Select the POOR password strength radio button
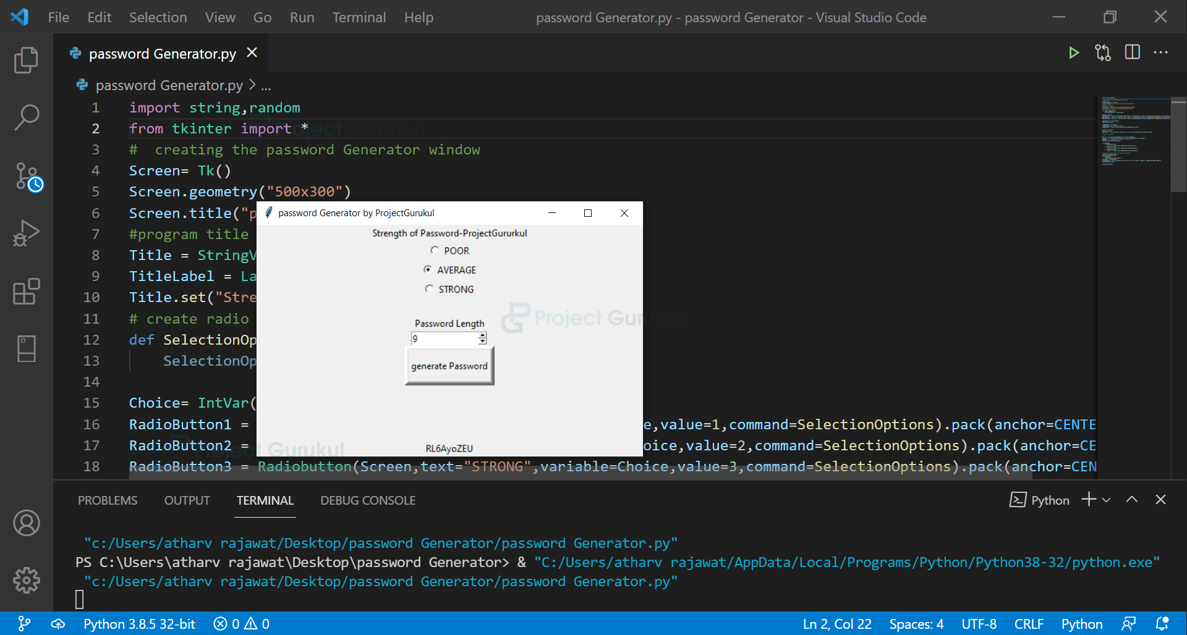Screen dimensions: 1187x635 click(435, 250)
